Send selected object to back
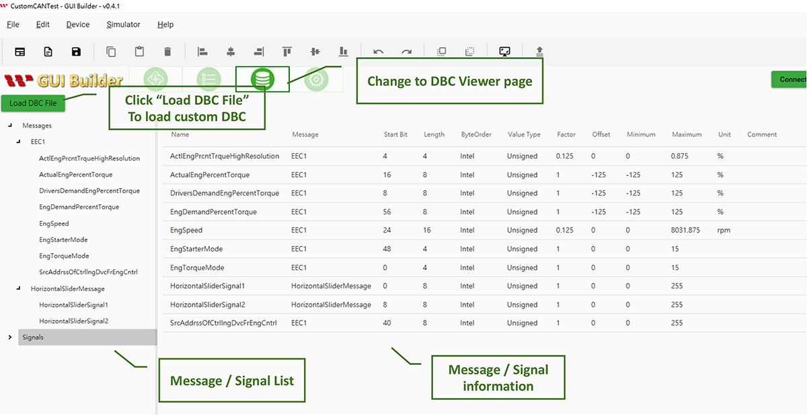This screenshot has height=416, width=807. 470,52
